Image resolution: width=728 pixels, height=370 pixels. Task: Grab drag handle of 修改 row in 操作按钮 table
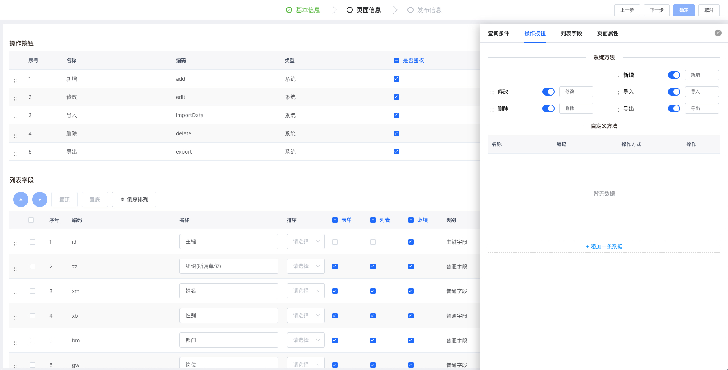click(x=16, y=99)
